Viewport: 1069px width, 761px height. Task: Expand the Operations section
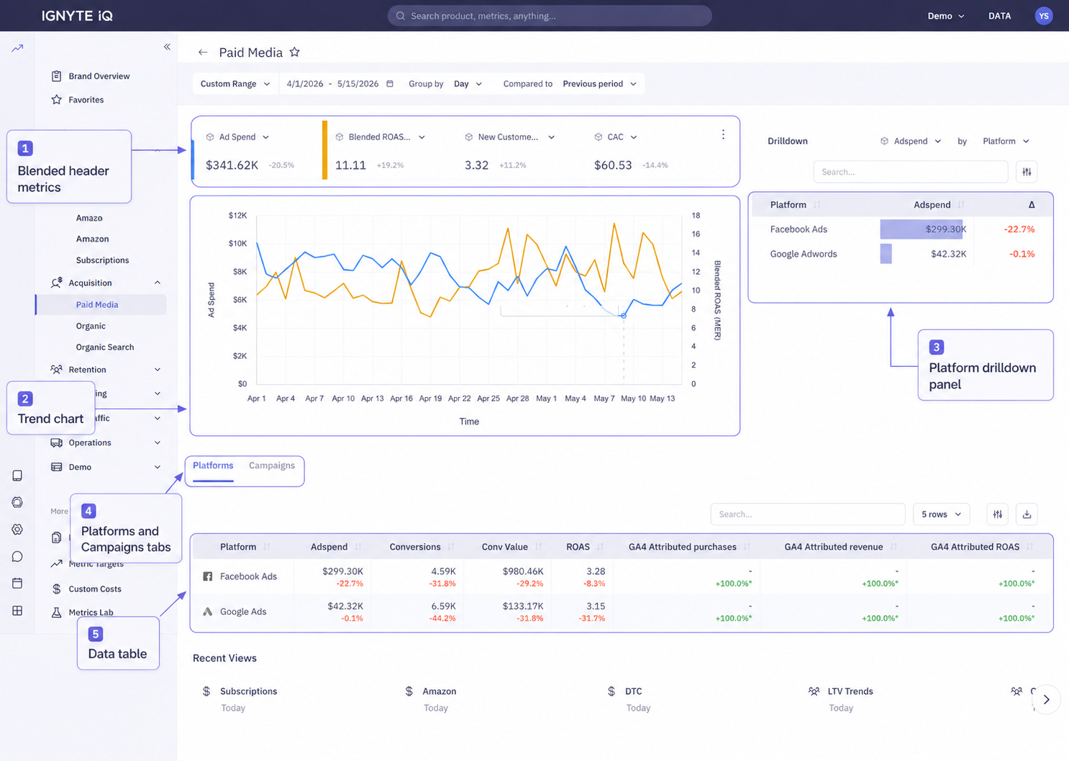click(158, 443)
